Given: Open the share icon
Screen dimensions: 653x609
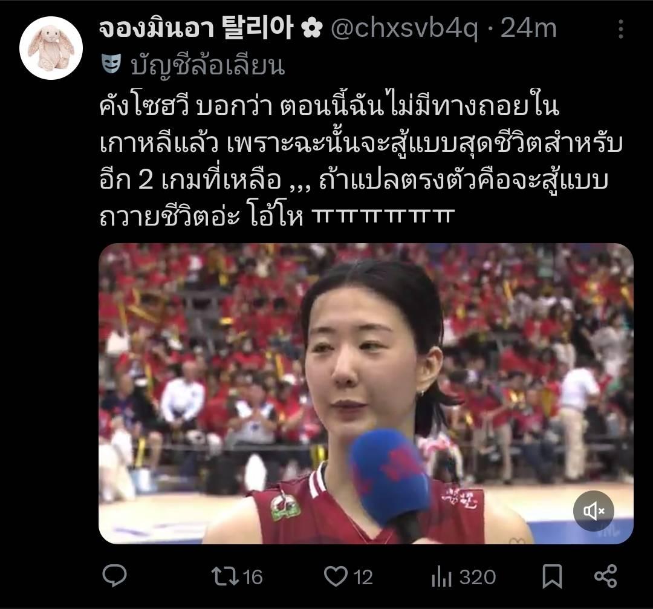Looking at the screenshot, I should (605, 576).
